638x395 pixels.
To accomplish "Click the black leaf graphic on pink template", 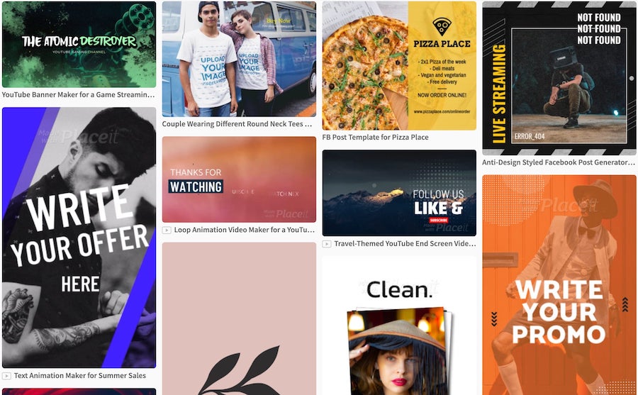I will coord(240,371).
